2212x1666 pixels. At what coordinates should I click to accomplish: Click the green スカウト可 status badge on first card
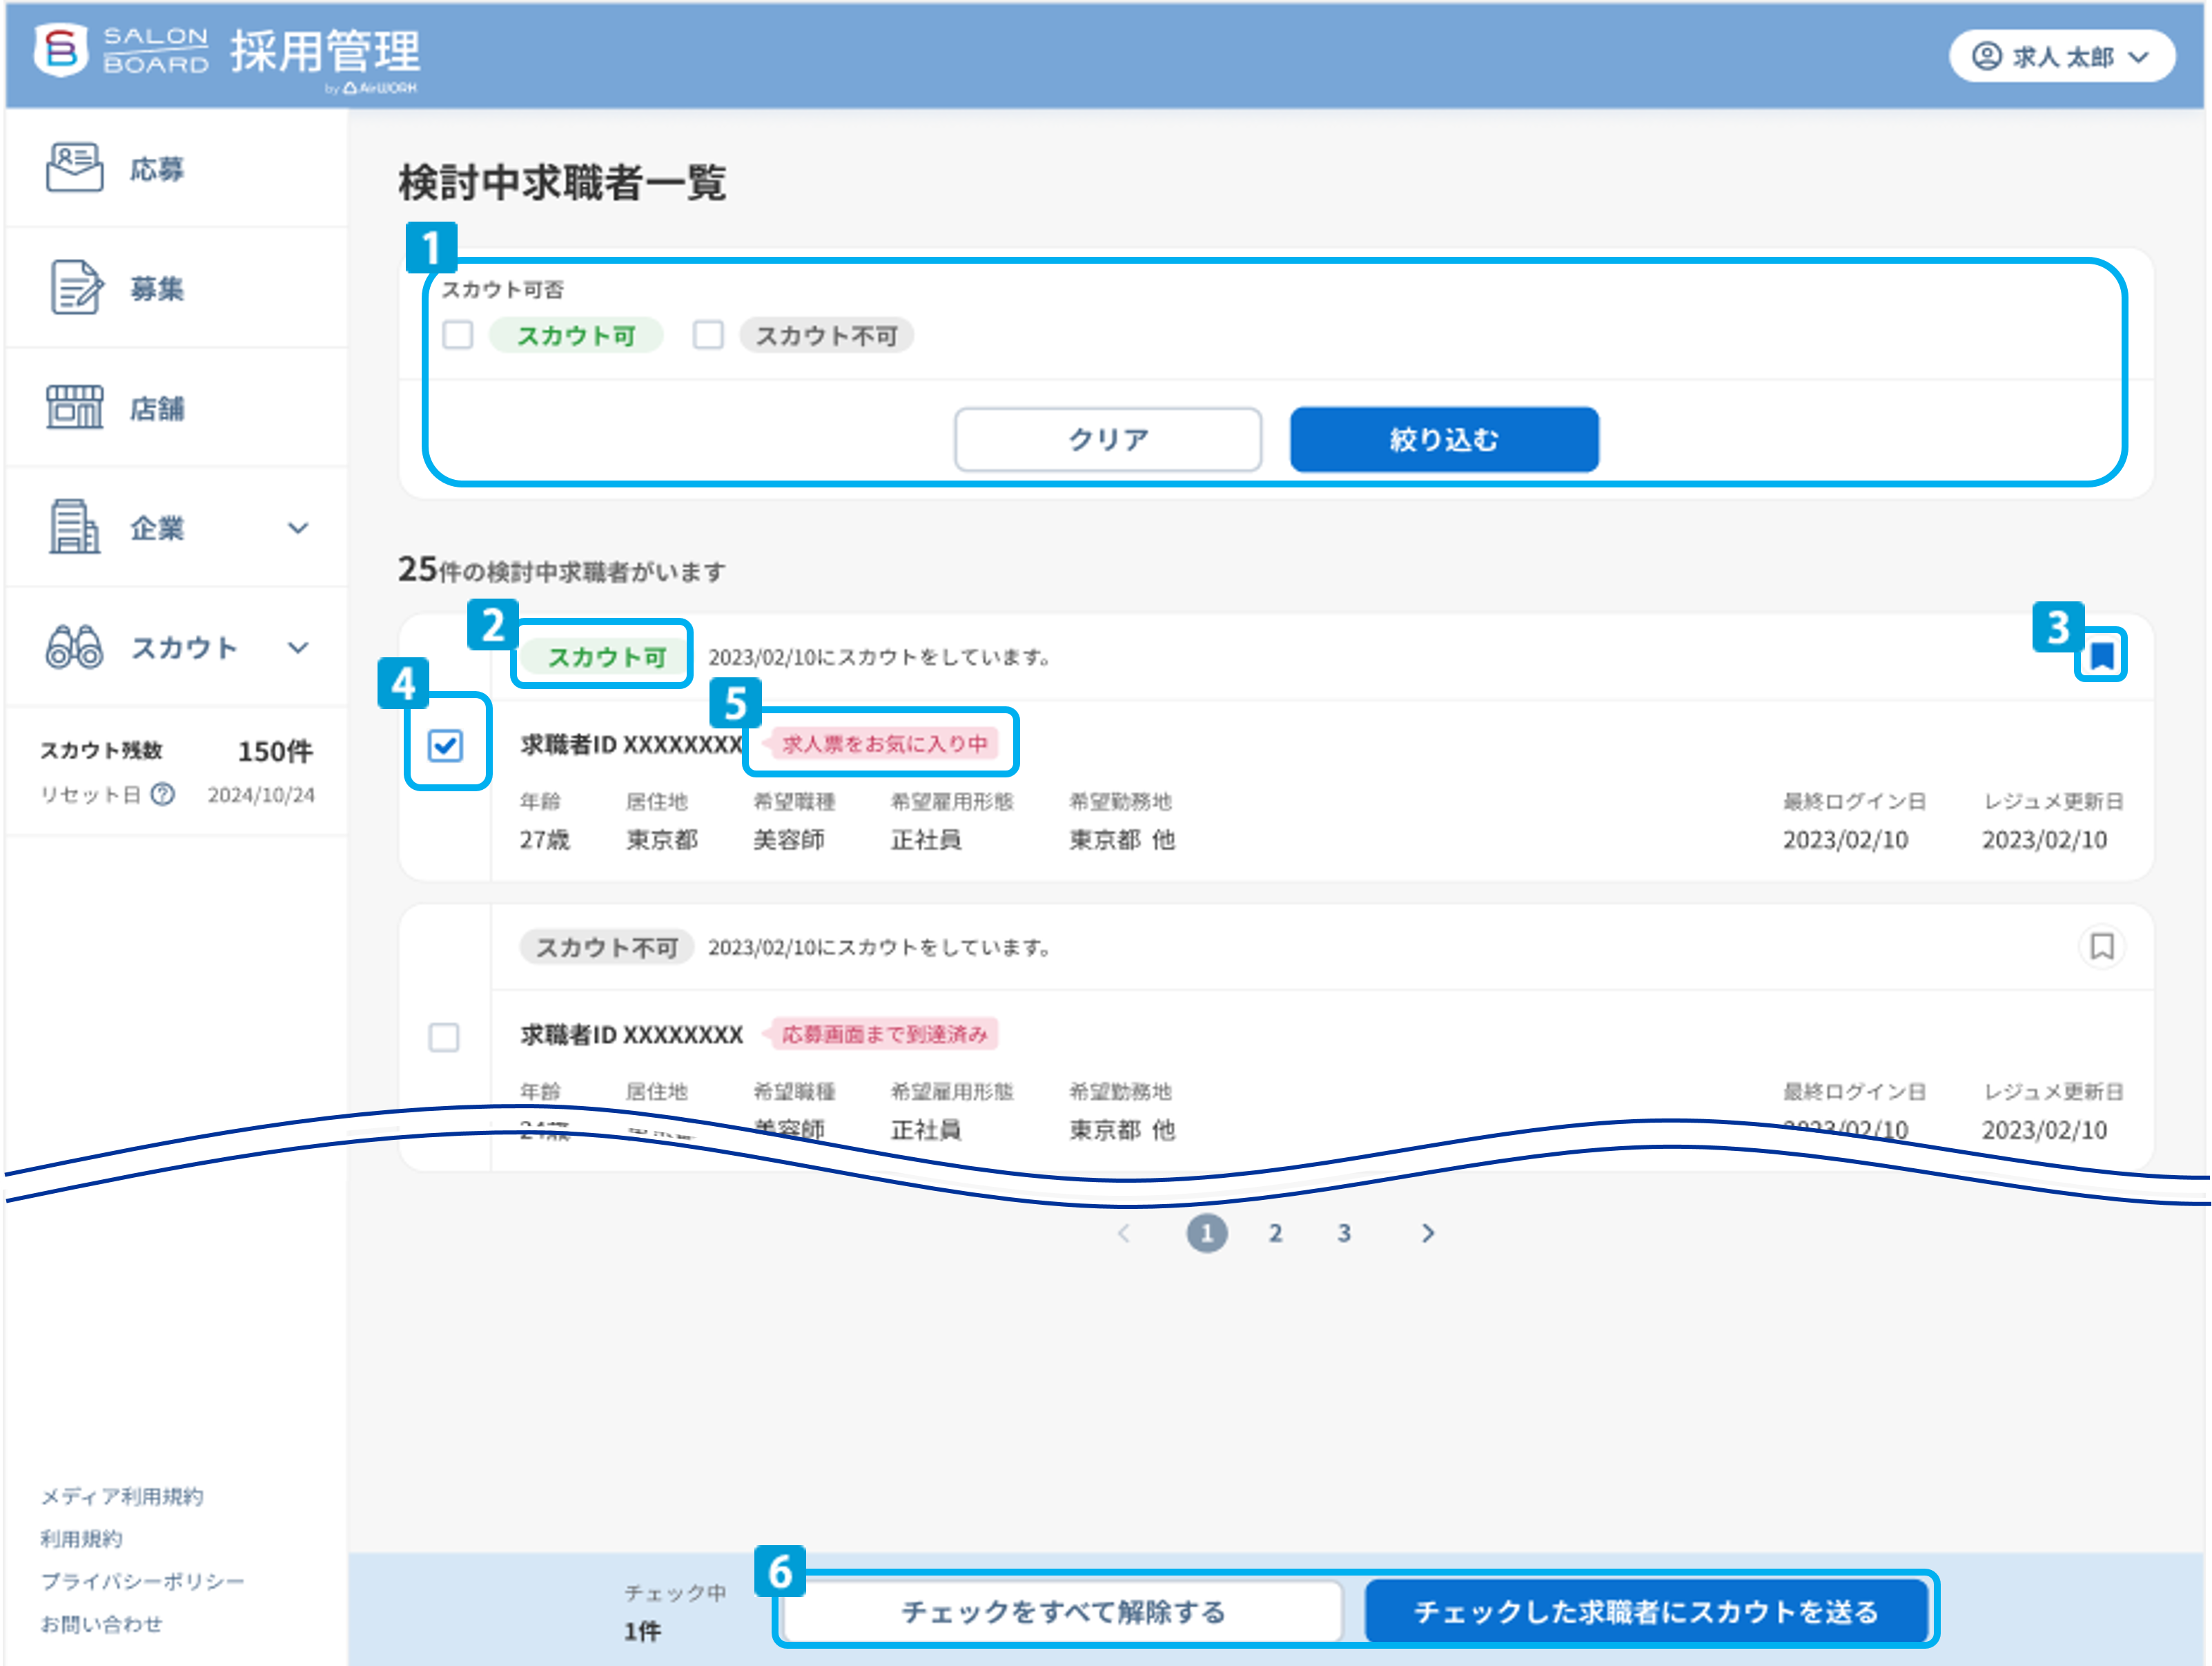pyautogui.click(x=606, y=657)
